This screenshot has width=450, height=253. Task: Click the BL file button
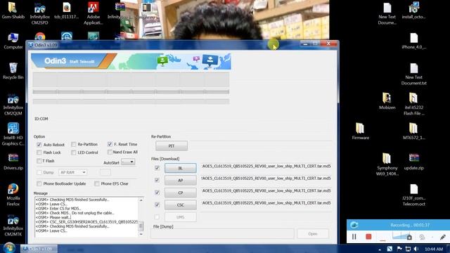[180, 168]
